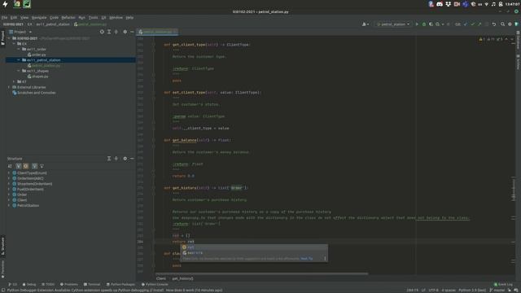Click the code-with-me user icon

pyautogui.click(x=365, y=24)
